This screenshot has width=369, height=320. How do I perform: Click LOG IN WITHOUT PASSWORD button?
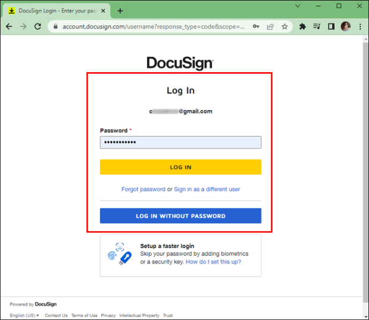click(x=181, y=216)
